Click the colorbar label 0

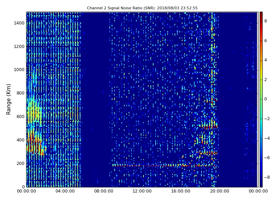[x=266, y=99]
